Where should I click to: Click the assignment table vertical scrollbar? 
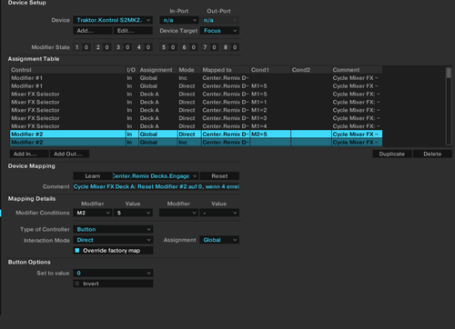(449, 105)
